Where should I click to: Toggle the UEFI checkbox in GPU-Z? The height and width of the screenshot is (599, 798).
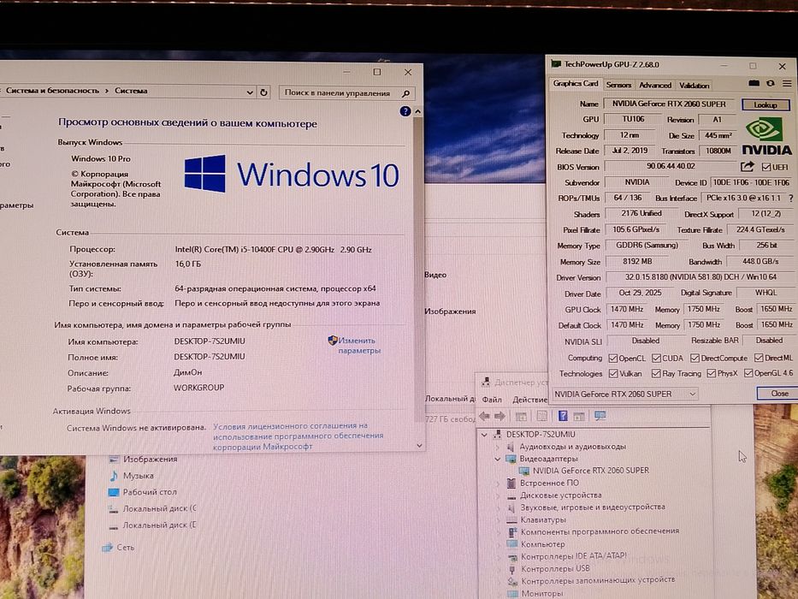(766, 167)
